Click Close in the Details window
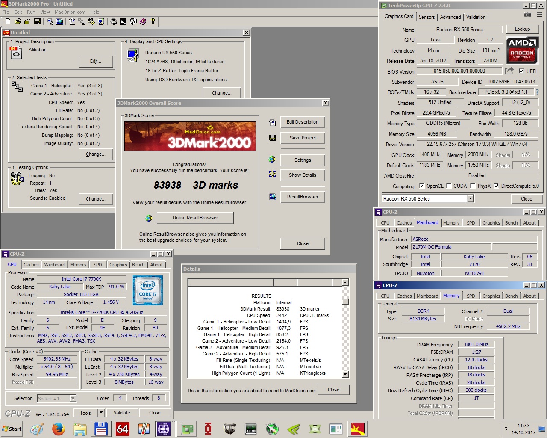This screenshot has width=547, height=438. (333, 390)
